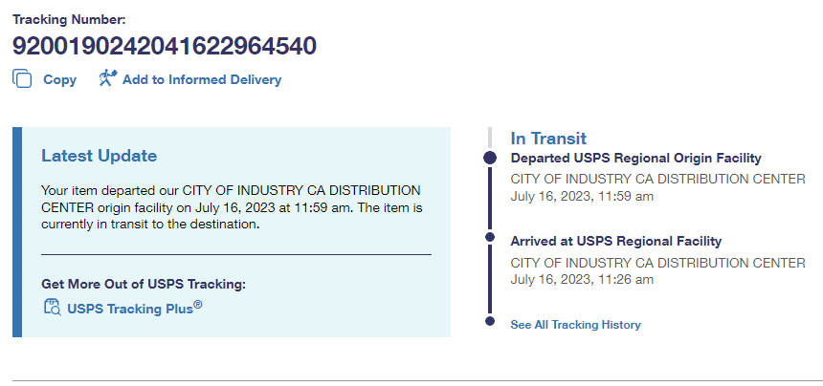The width and height of the screenshot is (823, 386).
Task: Expand See All Tracking History
Action: (x=575, y=325)
